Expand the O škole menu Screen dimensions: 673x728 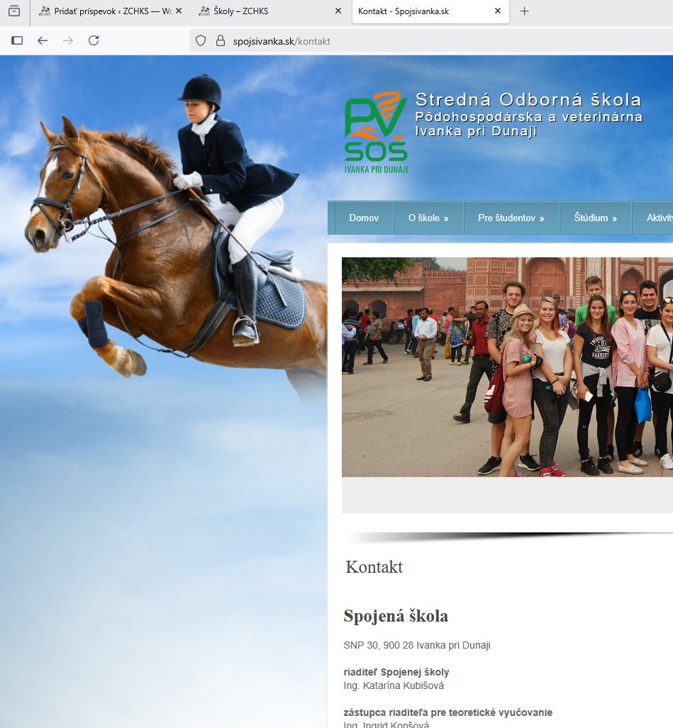(428, 218)
